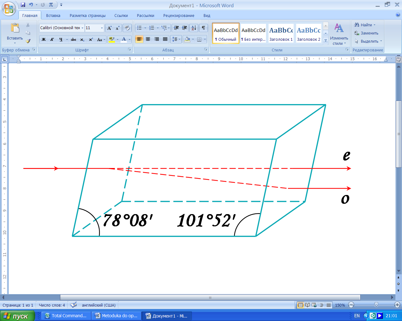The image size is (402, 321).
Task: Save document via quick access toolbar
Action: tap(23, 5)
